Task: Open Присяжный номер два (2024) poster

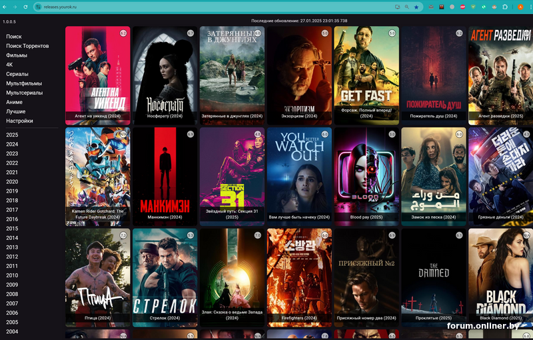Action: (366, 277)
